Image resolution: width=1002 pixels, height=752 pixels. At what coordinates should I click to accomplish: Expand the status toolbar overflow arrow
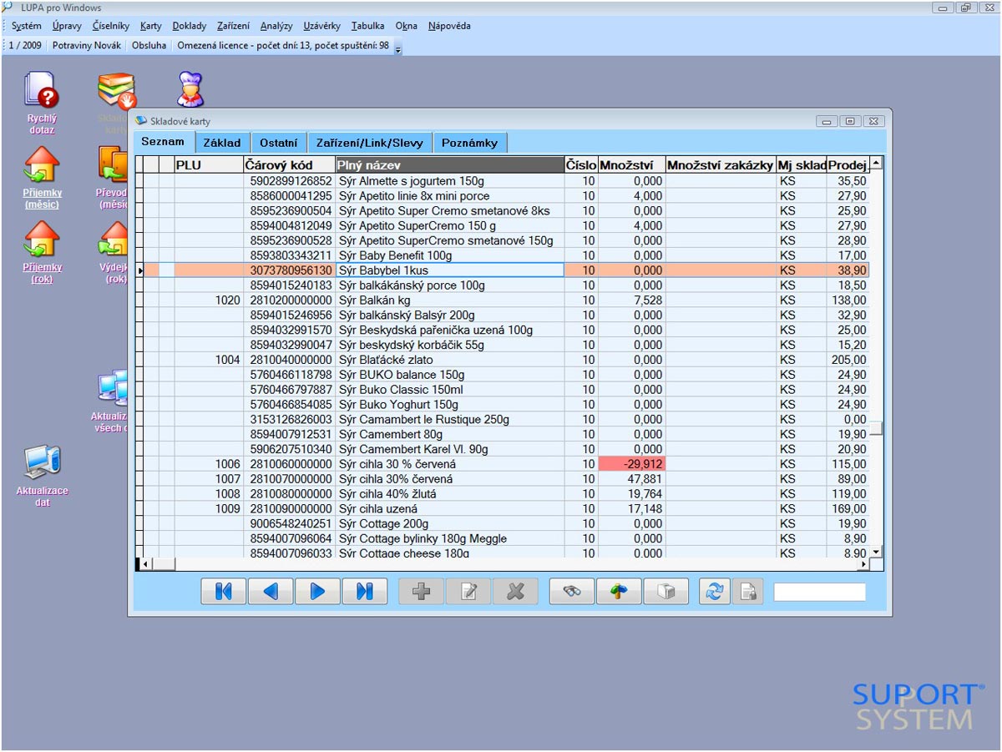pos(398,48)
